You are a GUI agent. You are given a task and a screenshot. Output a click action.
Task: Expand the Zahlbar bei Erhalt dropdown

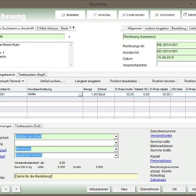tap(116, 136)
